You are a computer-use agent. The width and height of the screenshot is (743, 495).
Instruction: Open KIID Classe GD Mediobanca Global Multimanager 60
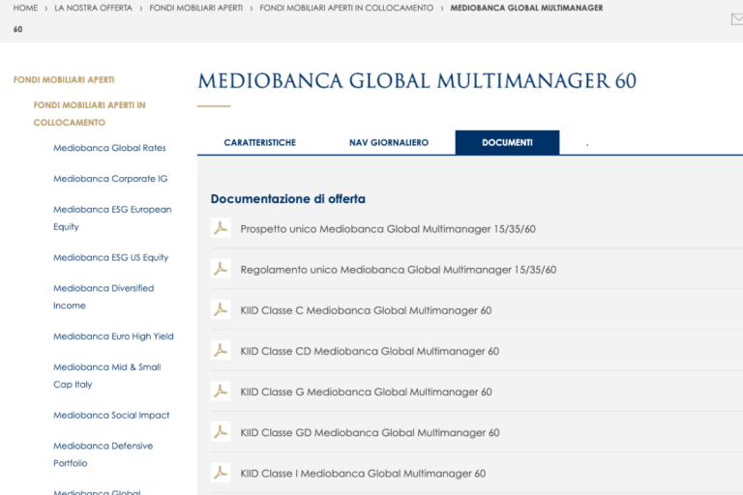(371, 432)
